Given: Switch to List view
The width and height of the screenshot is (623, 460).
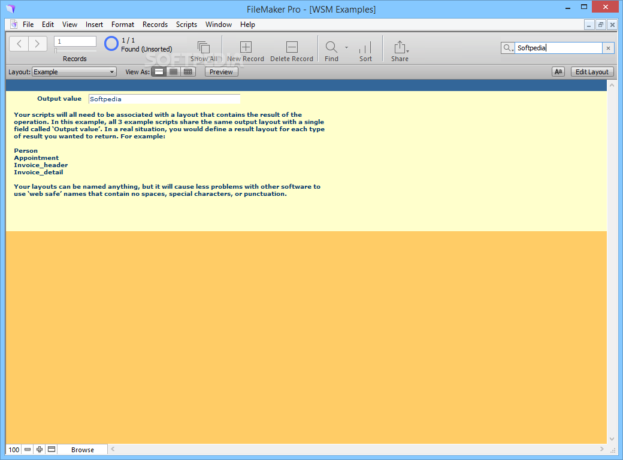Looking at the screenshot, I should point(173,72).
